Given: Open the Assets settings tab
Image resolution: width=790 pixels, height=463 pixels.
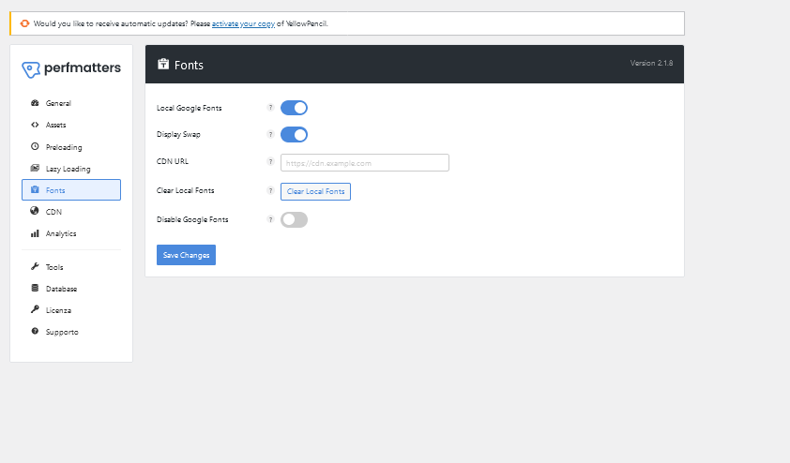Looking at the screenshot, I should pyautogui.click(x=71, y=125).
